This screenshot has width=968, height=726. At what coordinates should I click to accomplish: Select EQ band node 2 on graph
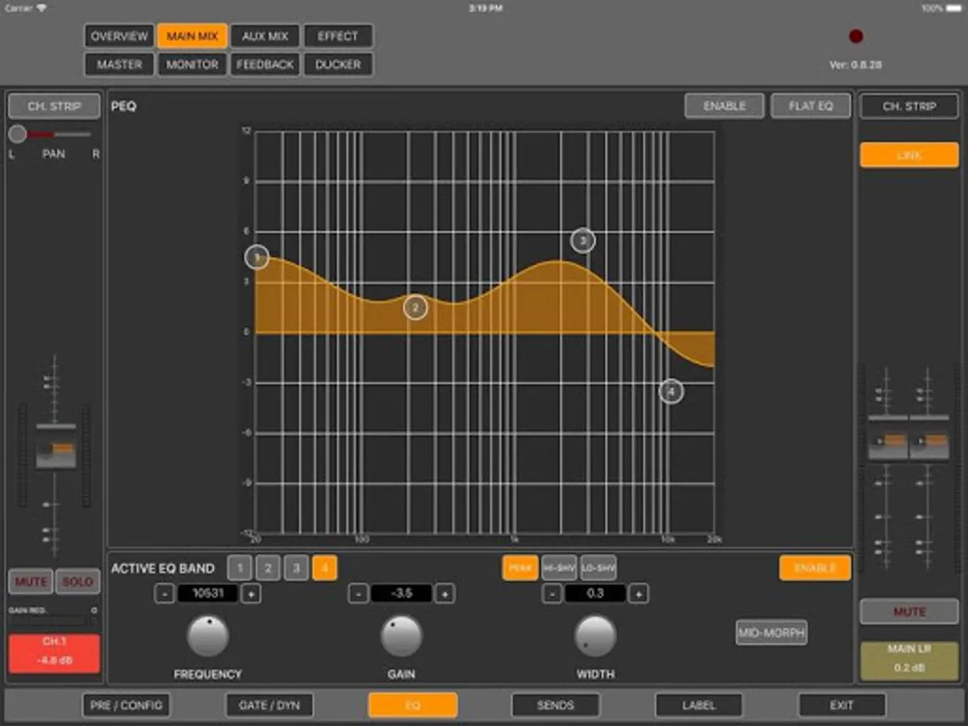415,307
